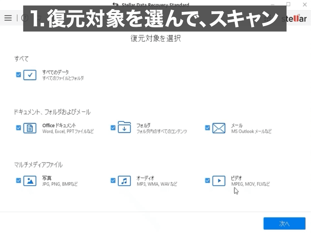This screenshot has width=311, height=233.
Task: Uncheck the 写真 checkbox
Action: tap(18, 180)
